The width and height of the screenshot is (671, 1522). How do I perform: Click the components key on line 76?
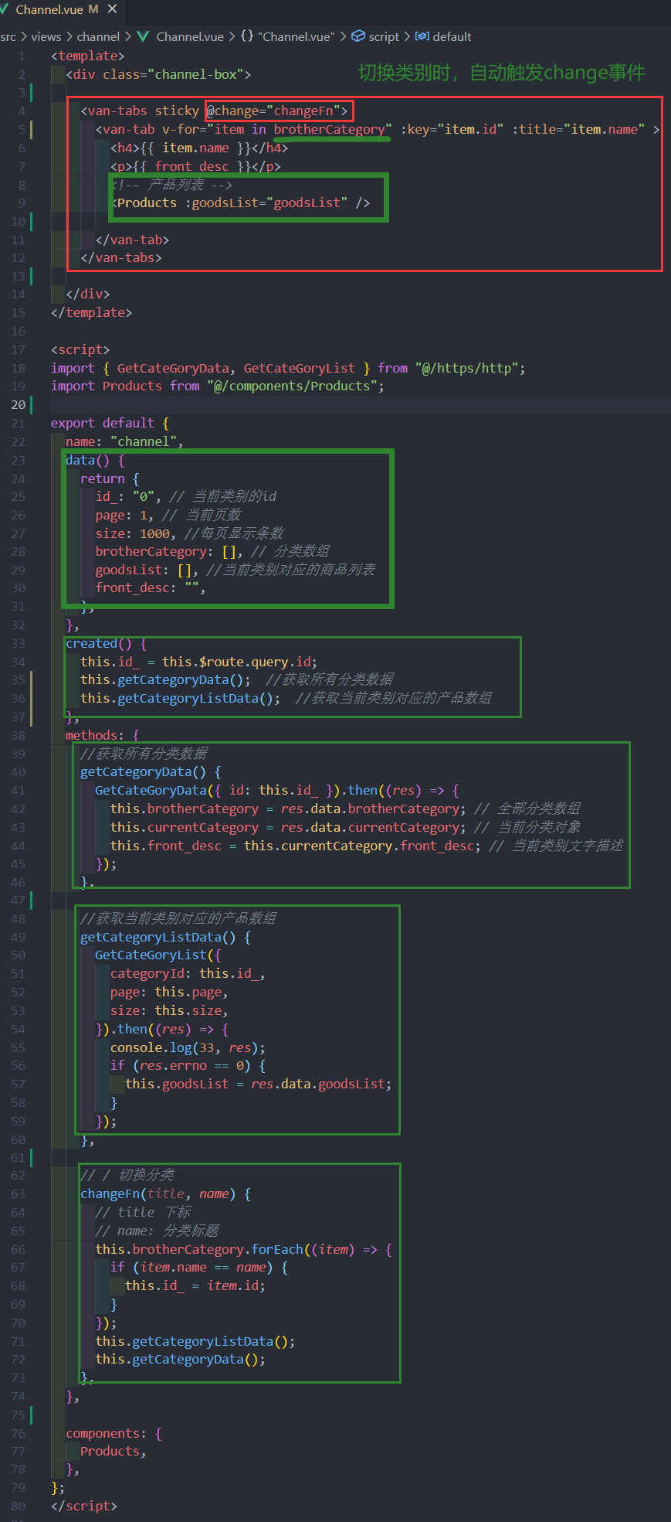[x=103, y=1433]
